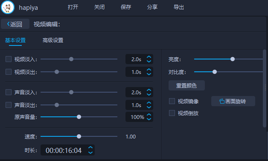This screenshot has width=268, height=161.
Task: Enable the 声音淡入 checkbox
Action: coord(9,92)
